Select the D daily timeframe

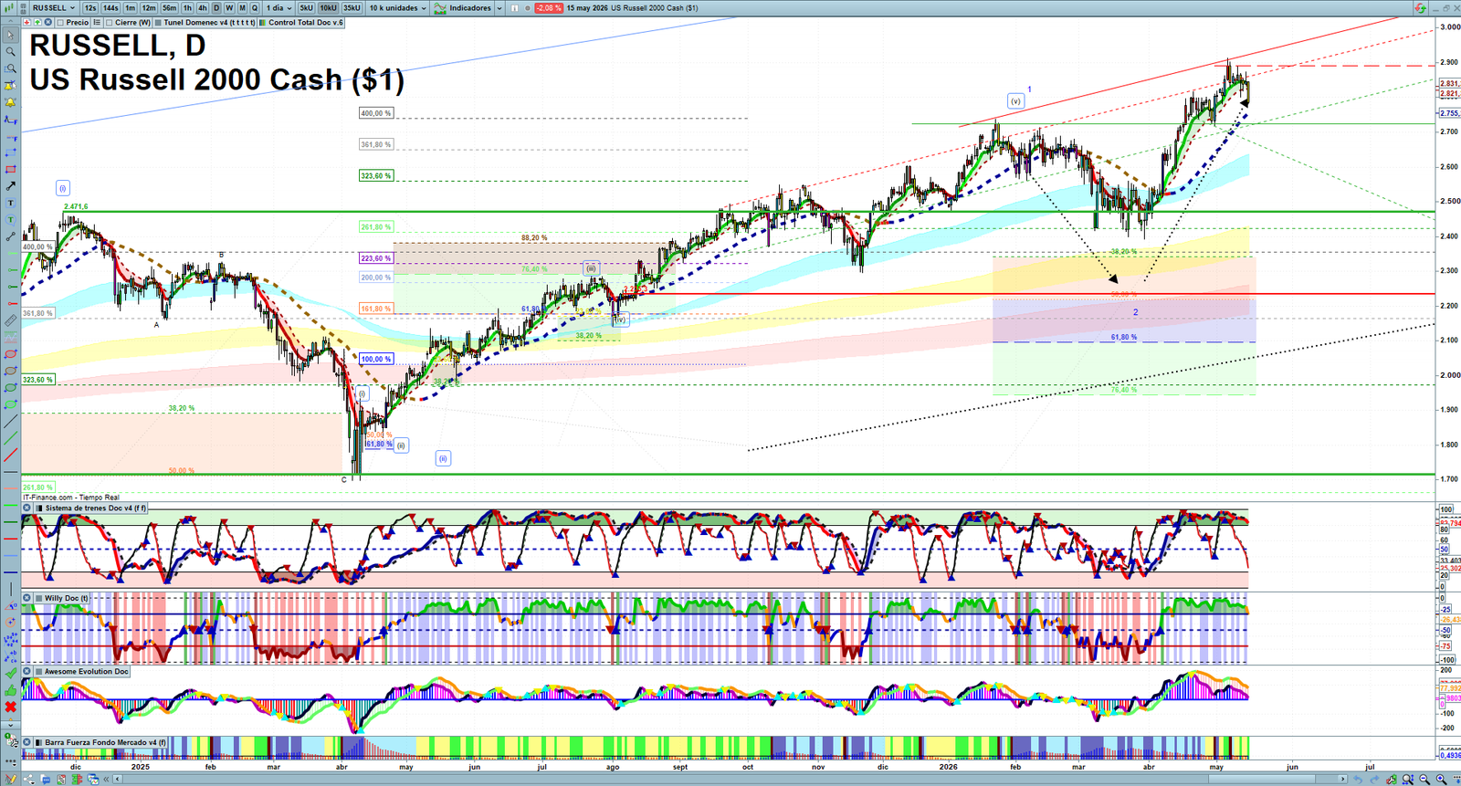[216, 8]
